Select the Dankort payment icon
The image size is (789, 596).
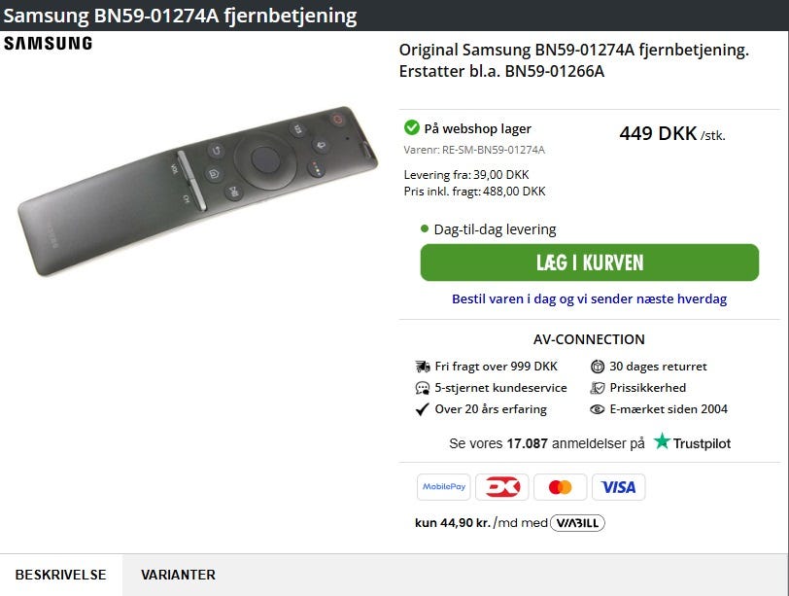click(x=502, y=487)
